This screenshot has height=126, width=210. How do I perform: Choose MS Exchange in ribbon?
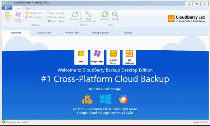tap(34, 17)
